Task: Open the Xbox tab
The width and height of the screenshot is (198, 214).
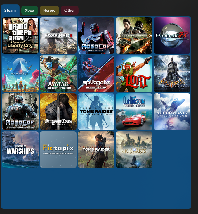Action: [x=29, y=11]
